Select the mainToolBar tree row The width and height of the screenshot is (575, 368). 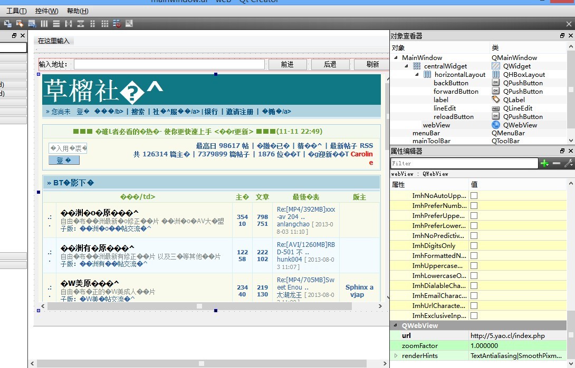(479, 141)
